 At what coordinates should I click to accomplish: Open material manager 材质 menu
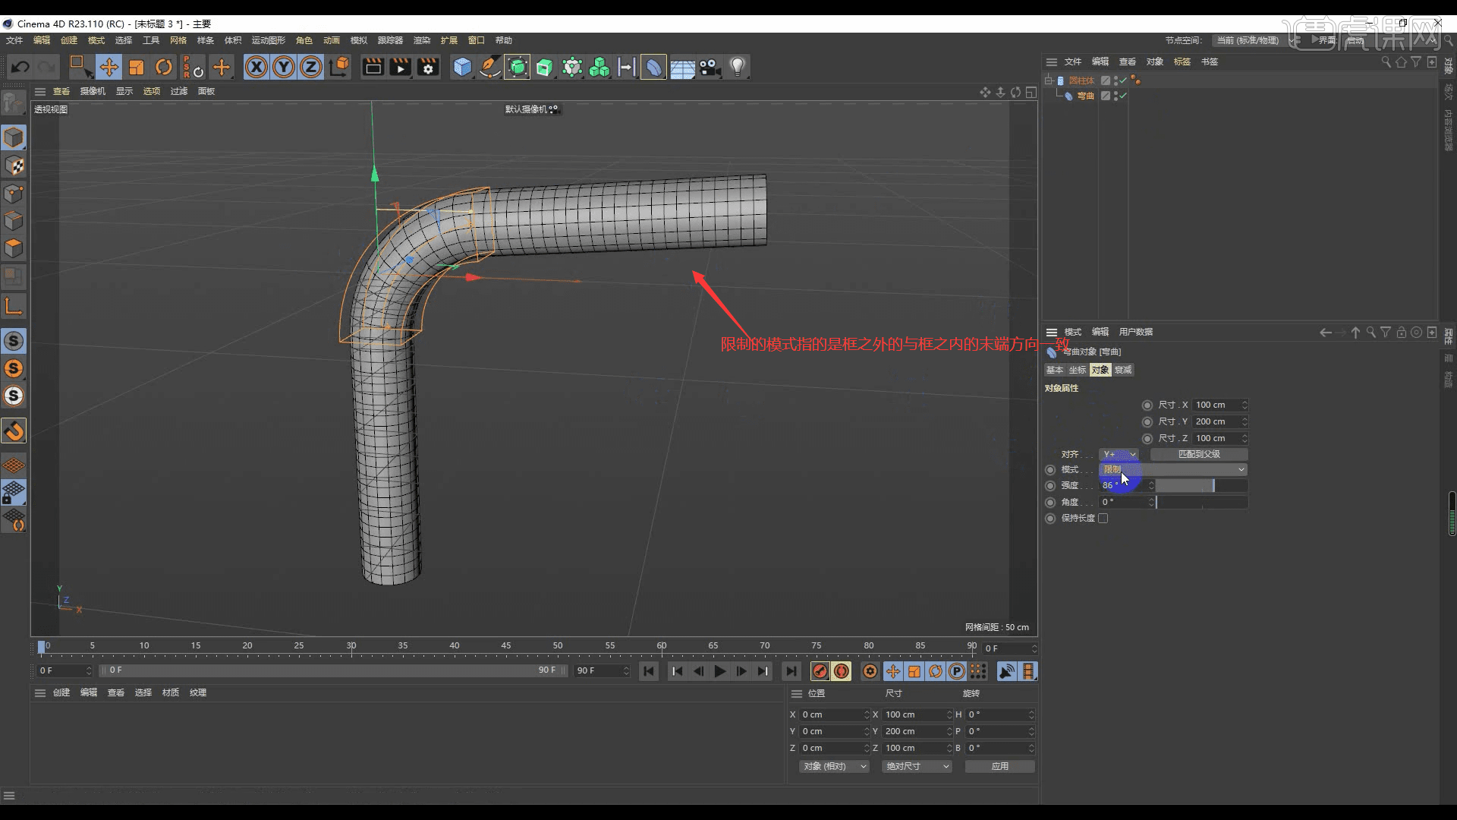click(x=171, y=692)
